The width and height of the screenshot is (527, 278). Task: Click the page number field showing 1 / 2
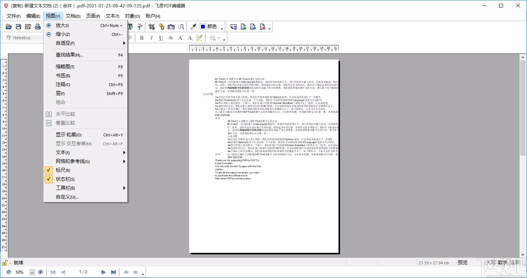tap(83, 272)
